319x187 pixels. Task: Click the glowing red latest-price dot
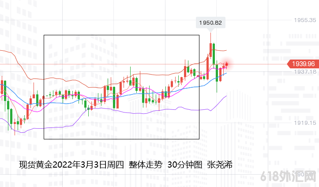point(227,64)
